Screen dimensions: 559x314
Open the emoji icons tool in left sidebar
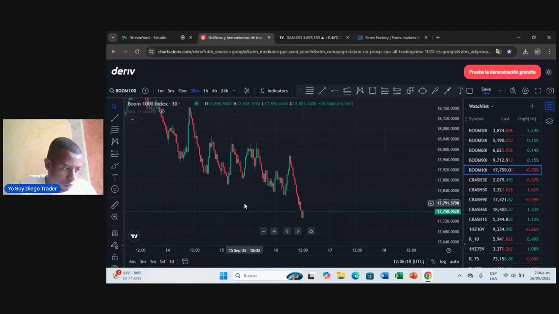point(115,189)
